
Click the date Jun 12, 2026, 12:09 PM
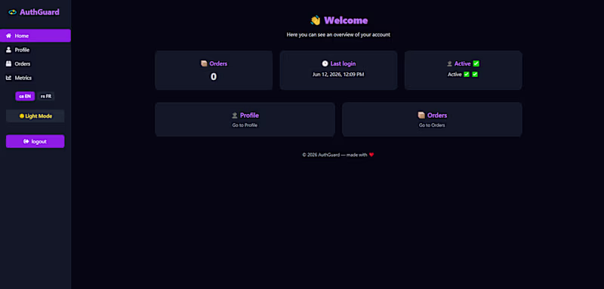click(338, 74)
